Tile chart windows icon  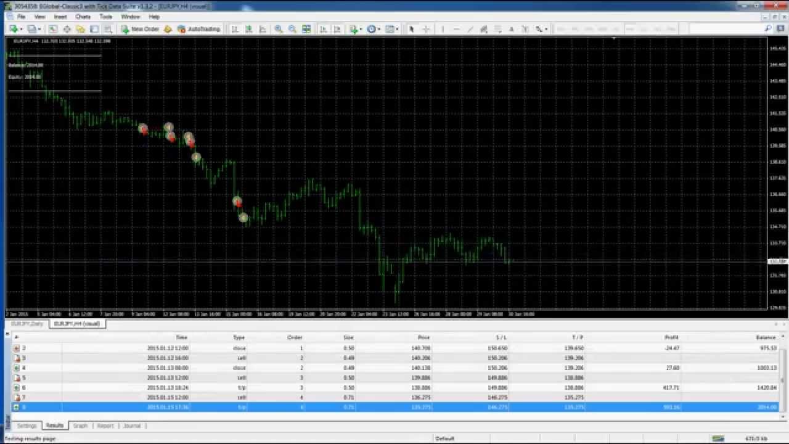[306, 29]
